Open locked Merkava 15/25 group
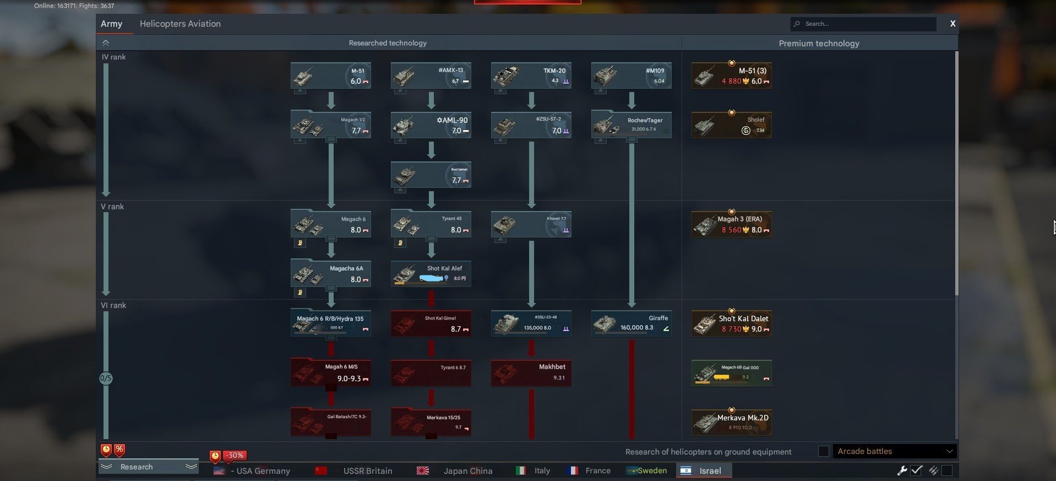Image resolution: width=1056 pixels, height=481 pixels. (x=431, y=423)
